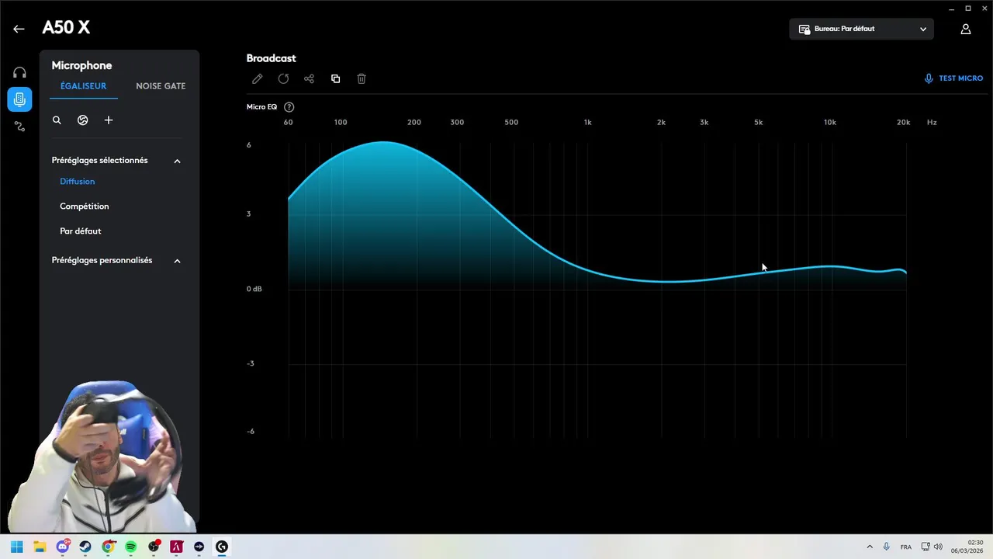
Task: Open OBS Studio from the taskbar
Action: pos(154,547)
